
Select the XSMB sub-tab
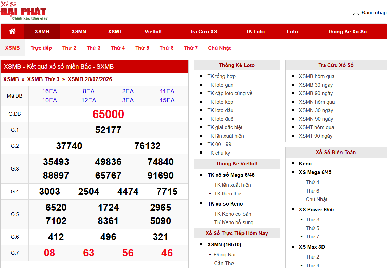13,48
